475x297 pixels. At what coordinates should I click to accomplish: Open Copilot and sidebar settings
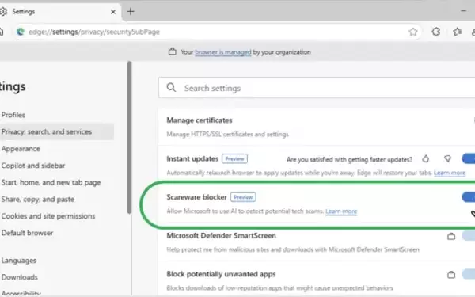(33, 166)
